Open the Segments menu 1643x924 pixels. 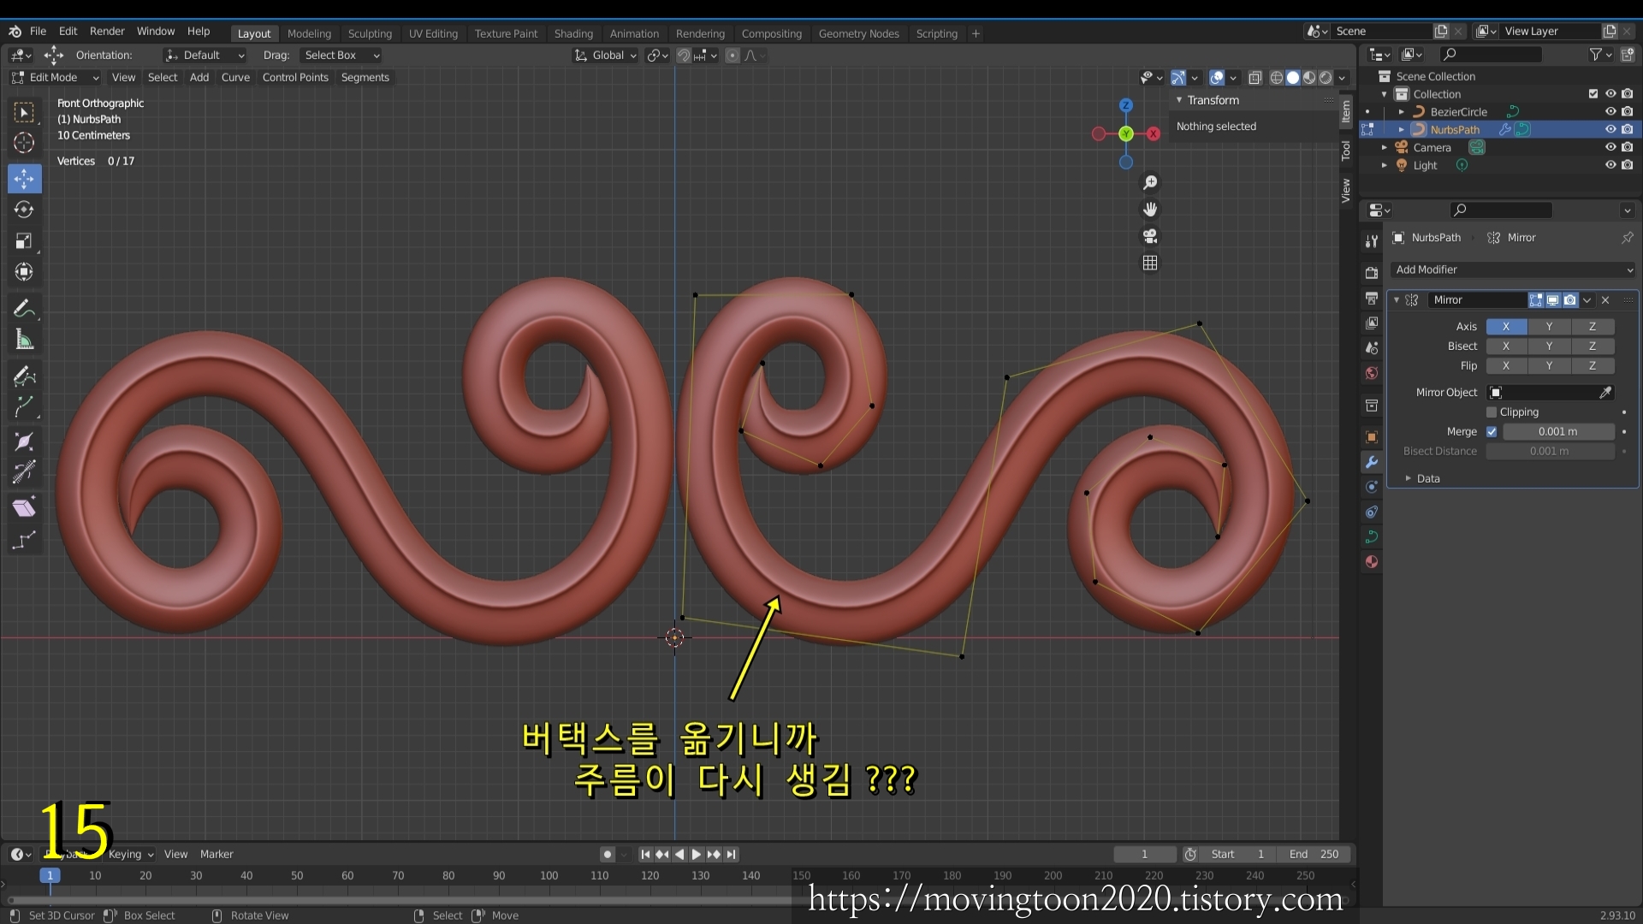365,78
